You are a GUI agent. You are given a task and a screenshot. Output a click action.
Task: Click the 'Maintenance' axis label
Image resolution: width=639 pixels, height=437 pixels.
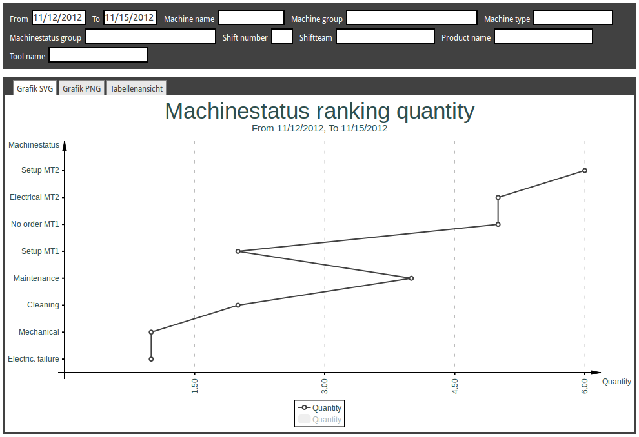pos(36,278)
